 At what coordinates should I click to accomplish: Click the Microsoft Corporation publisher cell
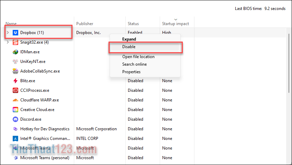coord(97,129)
